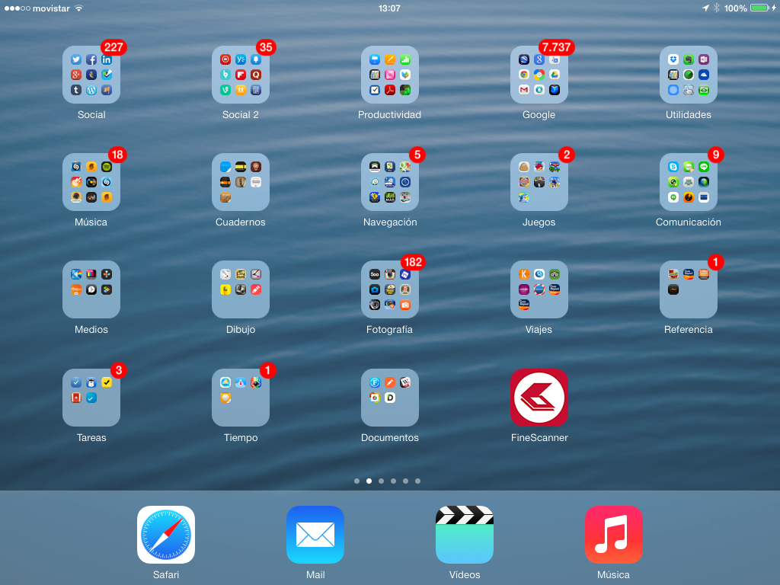This screenshot has height=585, width=780.
Task: Open the Viajes folder
Action: [539, 289]
